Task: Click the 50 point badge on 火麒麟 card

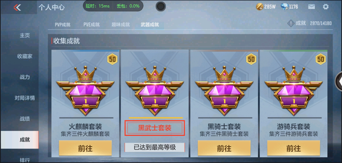Action: pyautogui.click(x=112, y=59)
